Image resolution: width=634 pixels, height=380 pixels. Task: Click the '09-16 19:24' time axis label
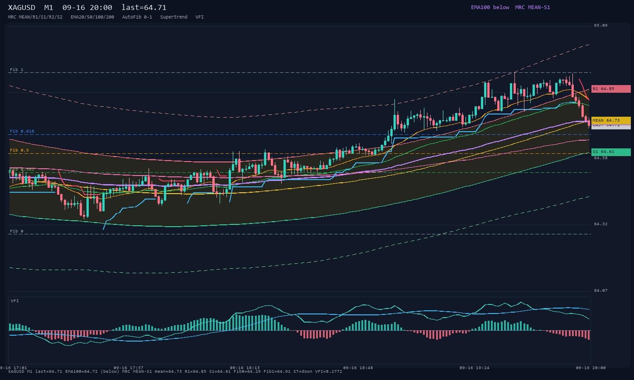(475, 368)
